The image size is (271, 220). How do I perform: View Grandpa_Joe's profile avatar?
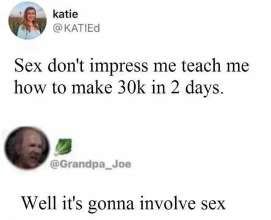27,148
